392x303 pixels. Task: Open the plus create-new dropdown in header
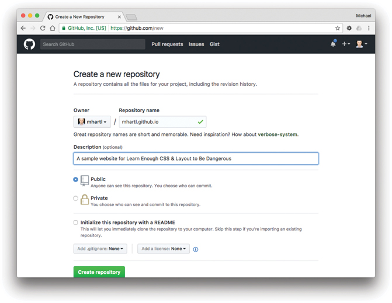(346, 44)
